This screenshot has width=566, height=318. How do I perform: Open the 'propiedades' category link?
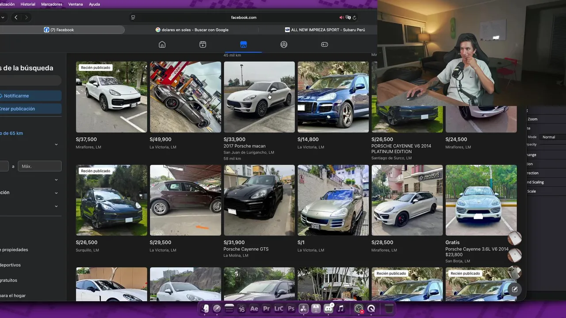point(14,250)
